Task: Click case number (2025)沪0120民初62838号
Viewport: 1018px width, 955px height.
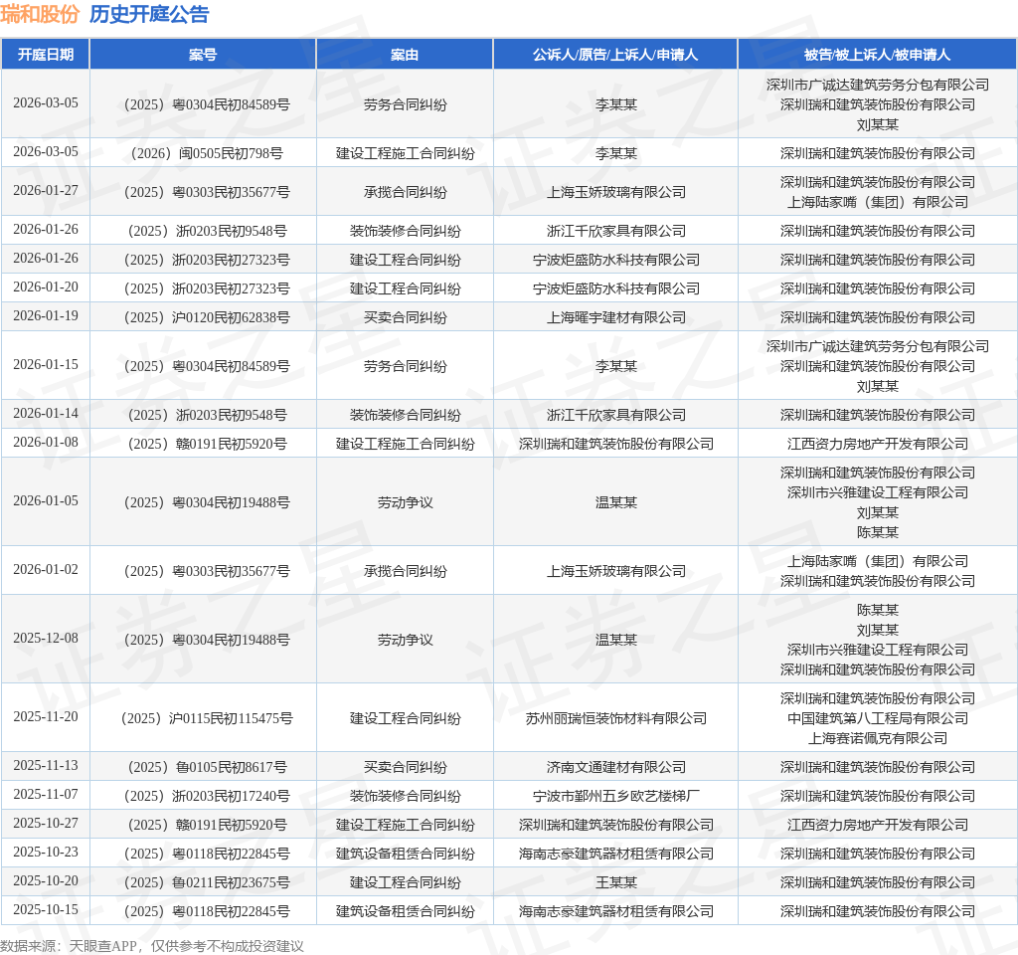Action: pos(207,317)
